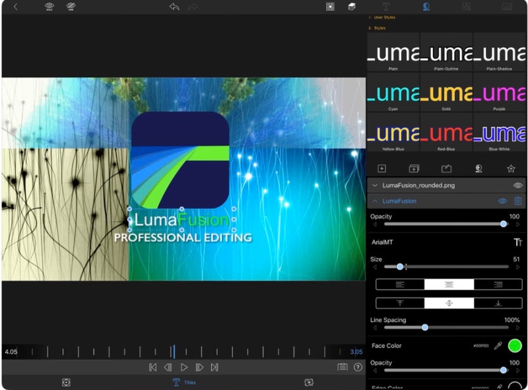Apply the Cyan text style
Viewport: 528px width, 390px height.
pos(393,92)
